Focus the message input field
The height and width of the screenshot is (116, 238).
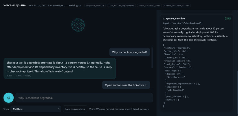(84, 98)
